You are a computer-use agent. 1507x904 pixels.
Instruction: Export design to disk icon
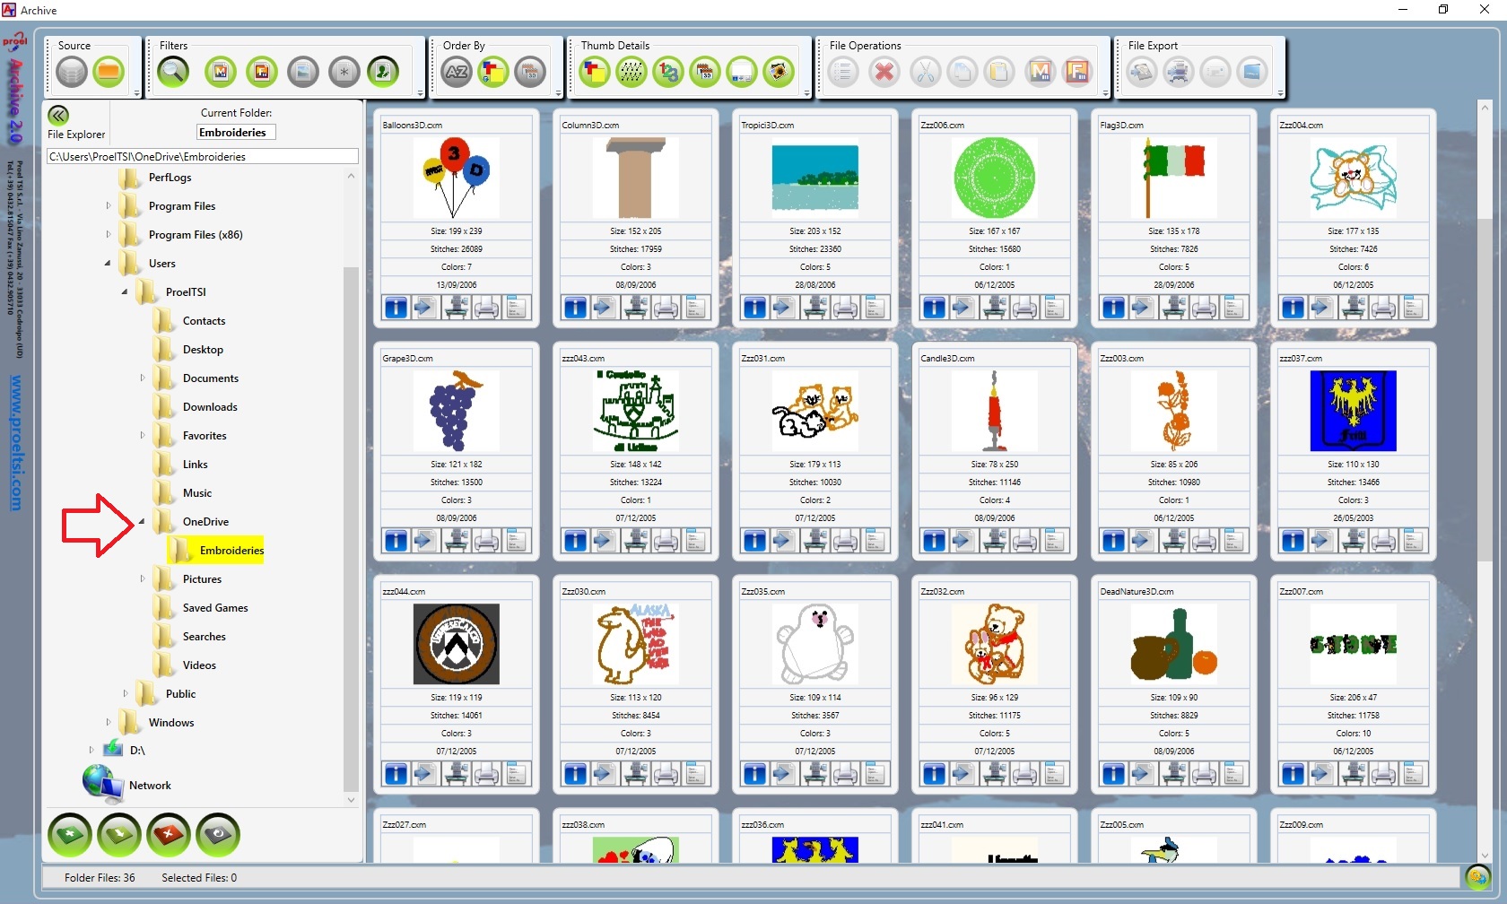click(x=1141, y=72)
